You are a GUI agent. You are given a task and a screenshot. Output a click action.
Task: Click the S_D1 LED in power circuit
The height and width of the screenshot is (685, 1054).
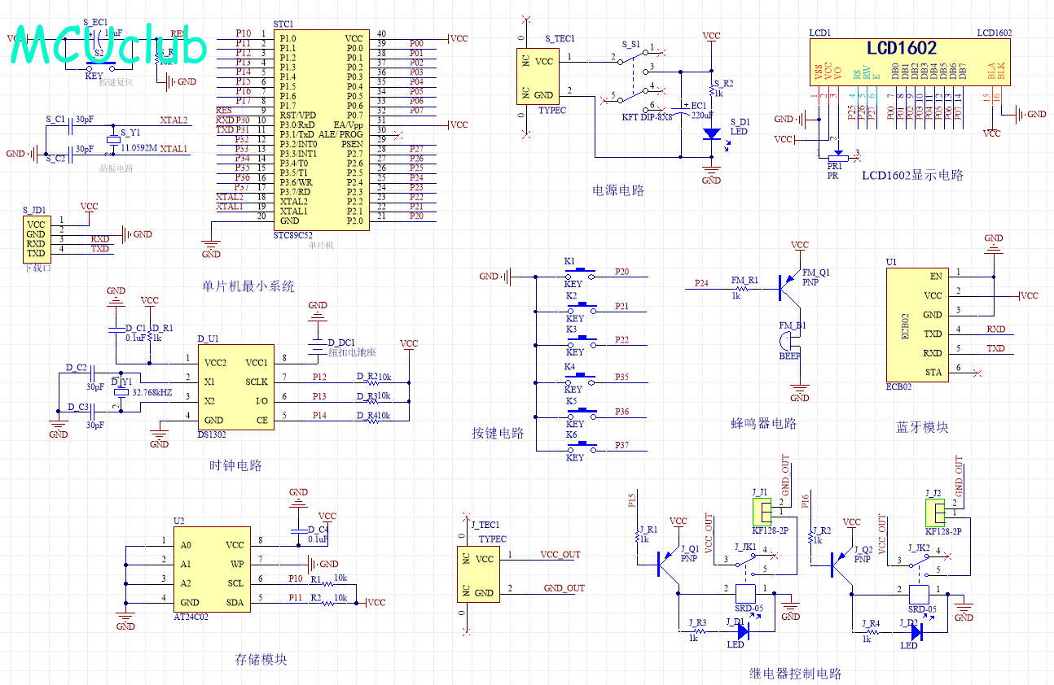pos(712,133)
